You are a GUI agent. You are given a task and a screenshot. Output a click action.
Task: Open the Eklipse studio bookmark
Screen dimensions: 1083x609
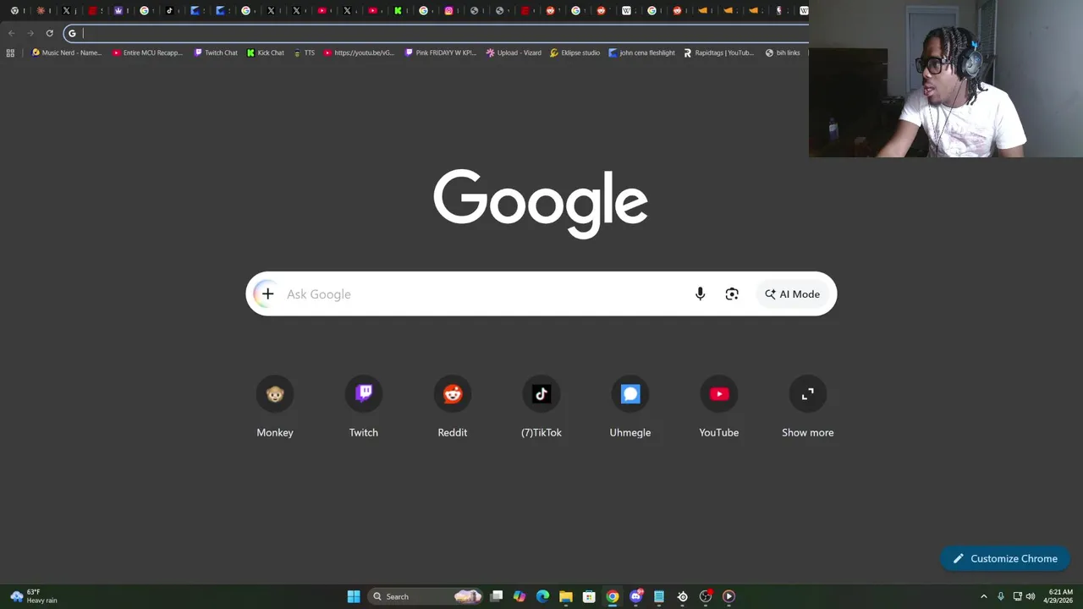point(575,52)
